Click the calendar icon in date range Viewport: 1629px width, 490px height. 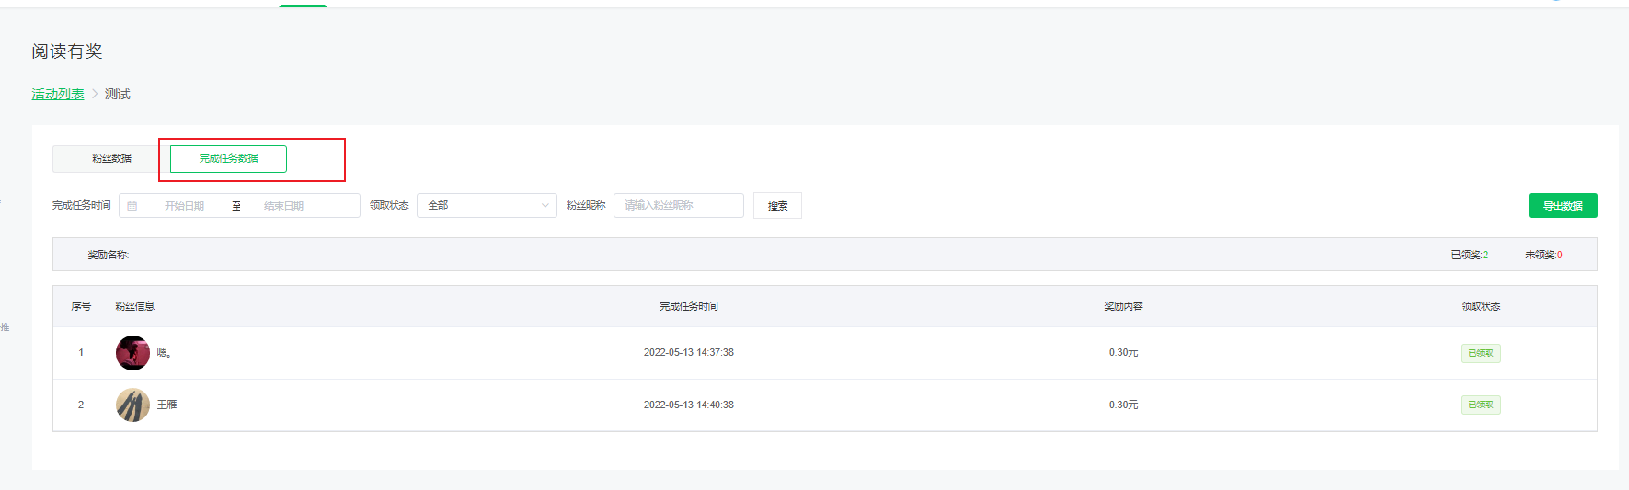132,206
